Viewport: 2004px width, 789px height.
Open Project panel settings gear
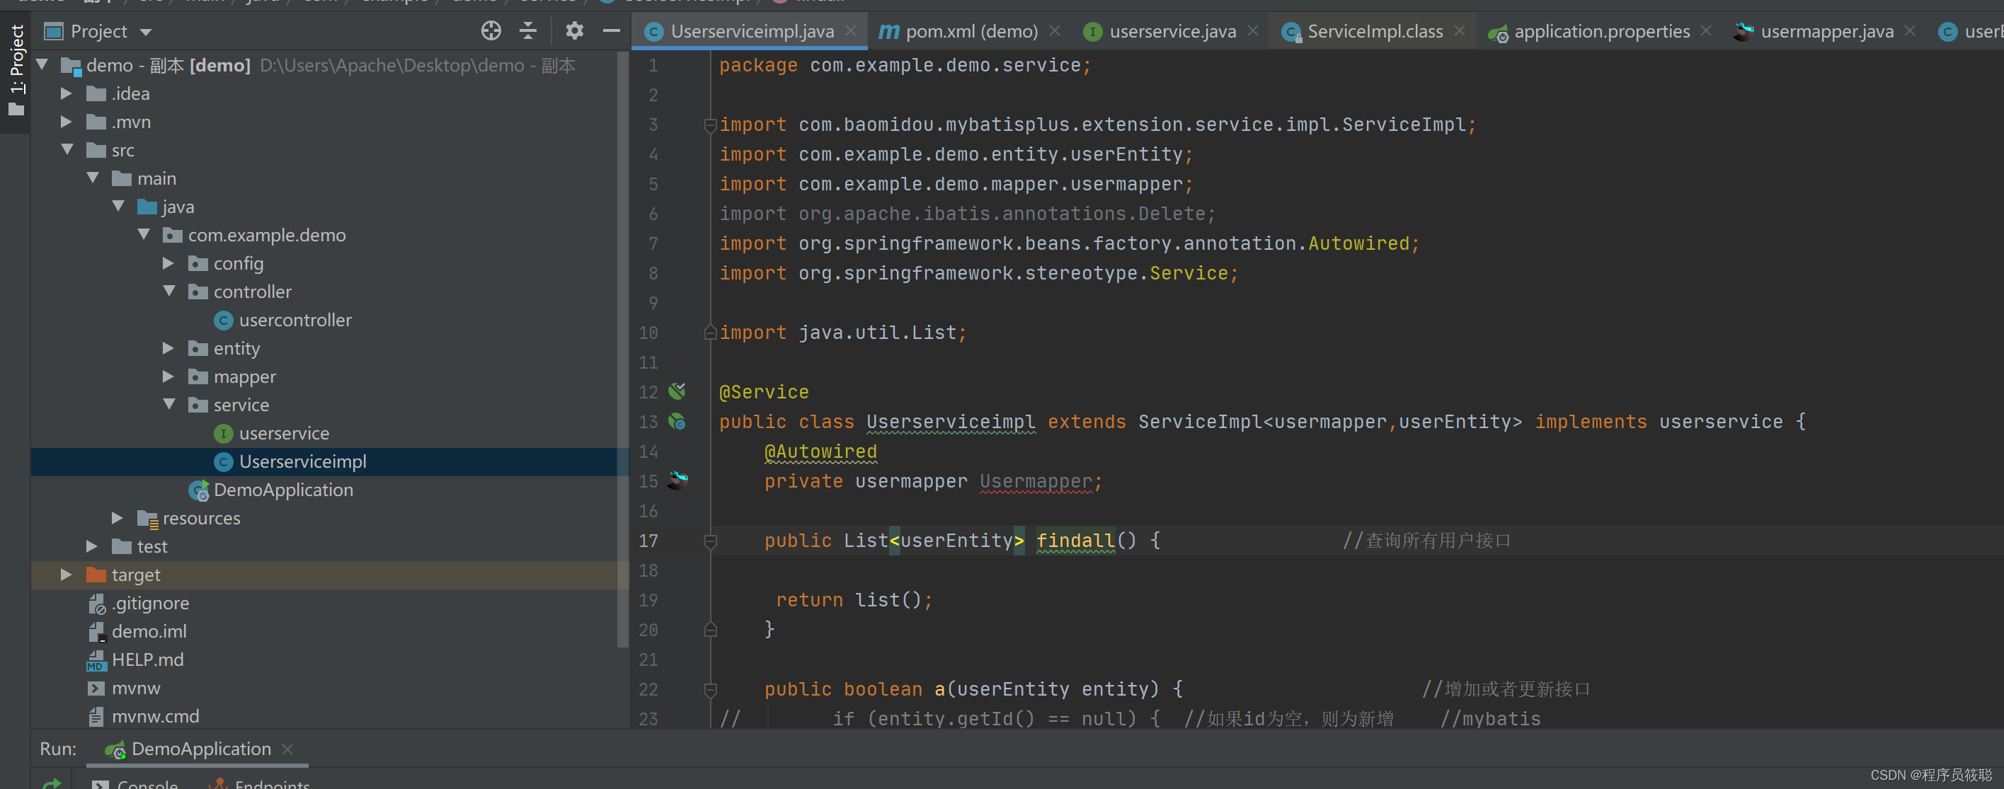pos(574,31)
